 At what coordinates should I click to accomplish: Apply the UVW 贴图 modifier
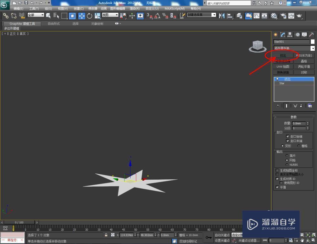(x=283, y=67)
